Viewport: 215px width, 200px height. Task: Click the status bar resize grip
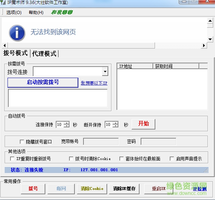206,171
